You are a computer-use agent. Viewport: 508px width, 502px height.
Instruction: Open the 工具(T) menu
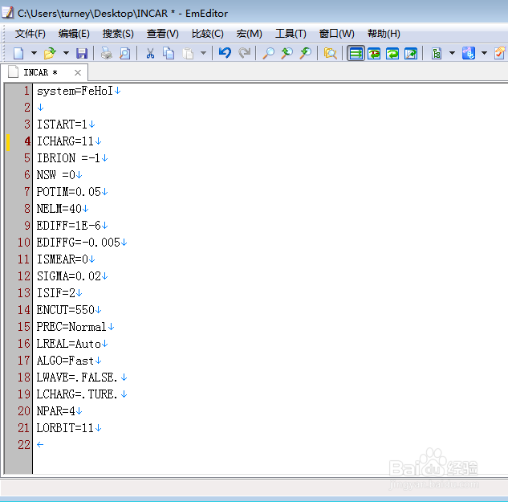click(x=291, y=34)
